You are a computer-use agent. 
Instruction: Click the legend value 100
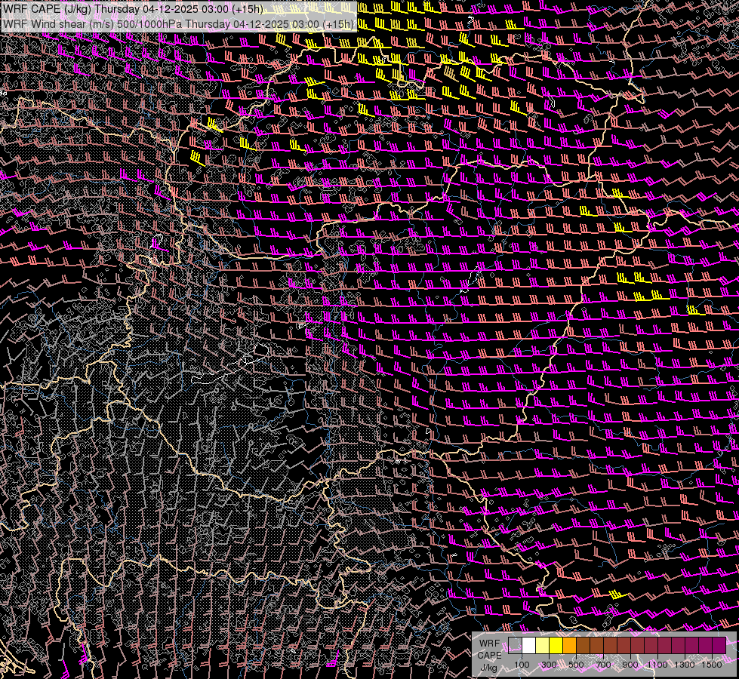click(x=522, y=665)
